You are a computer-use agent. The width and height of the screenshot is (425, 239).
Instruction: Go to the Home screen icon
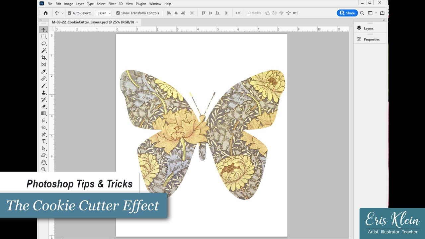(x=45, y=13)
